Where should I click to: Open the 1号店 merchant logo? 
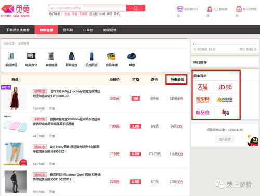[225, 113]
